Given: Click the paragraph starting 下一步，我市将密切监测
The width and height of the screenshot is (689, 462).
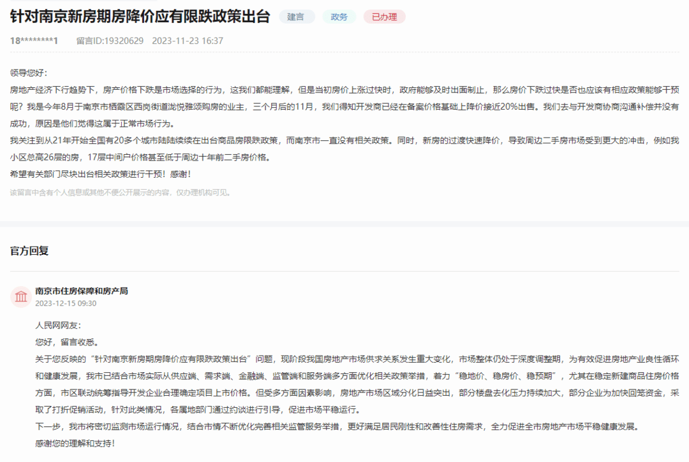Looking at the screenshot, I should click(337, 426).
